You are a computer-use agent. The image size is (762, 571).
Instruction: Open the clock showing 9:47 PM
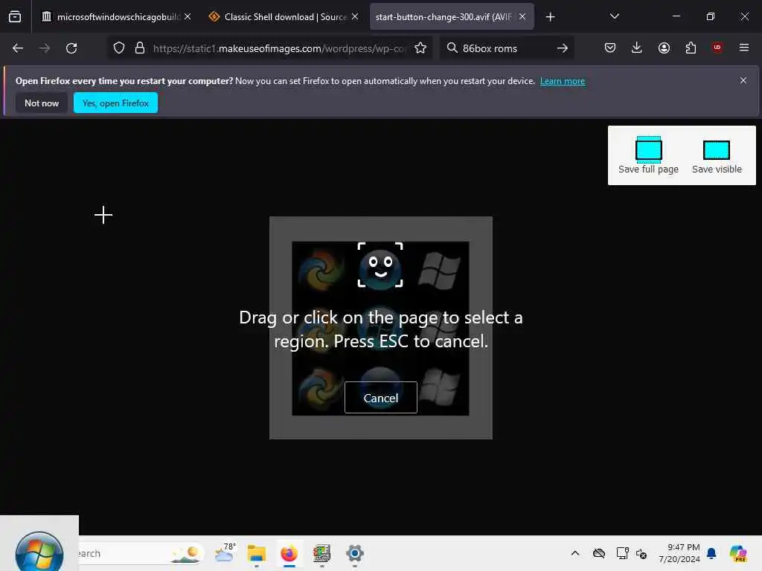[x=679, y=553]
